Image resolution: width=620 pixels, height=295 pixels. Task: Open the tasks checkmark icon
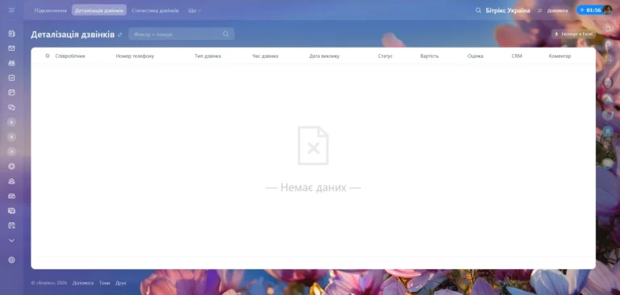(x=11, y=78)
